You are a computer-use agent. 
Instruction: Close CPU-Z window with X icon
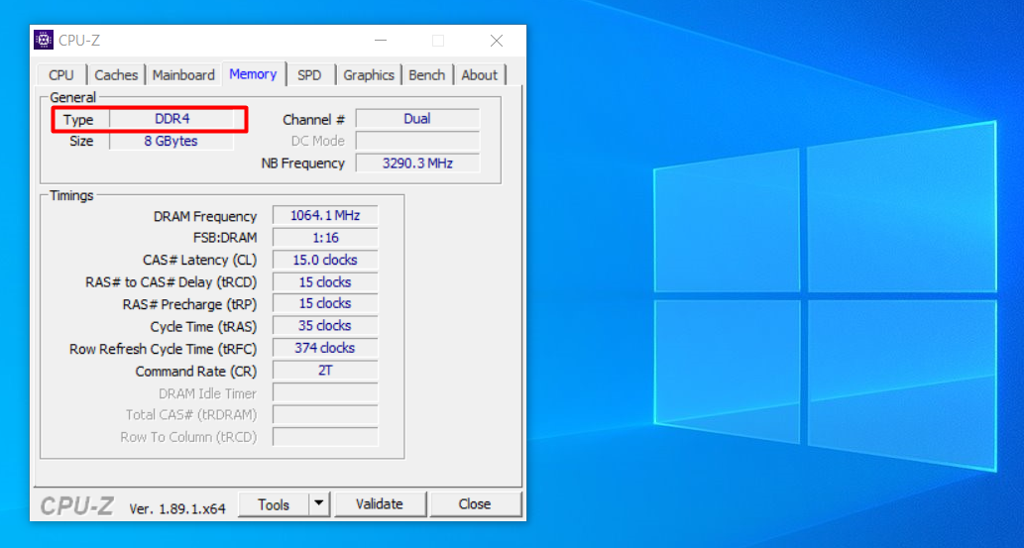click(497, 41)
